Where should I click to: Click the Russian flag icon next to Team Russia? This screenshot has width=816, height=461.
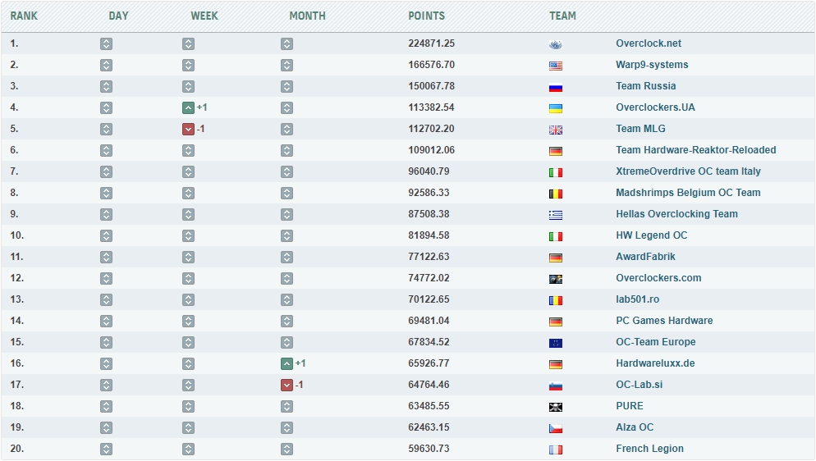pyautogui.click(x=556, y=86)
